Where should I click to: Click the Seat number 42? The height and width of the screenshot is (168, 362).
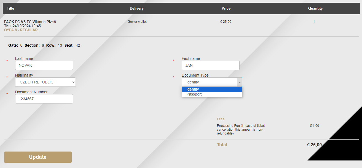click(78, 45)
